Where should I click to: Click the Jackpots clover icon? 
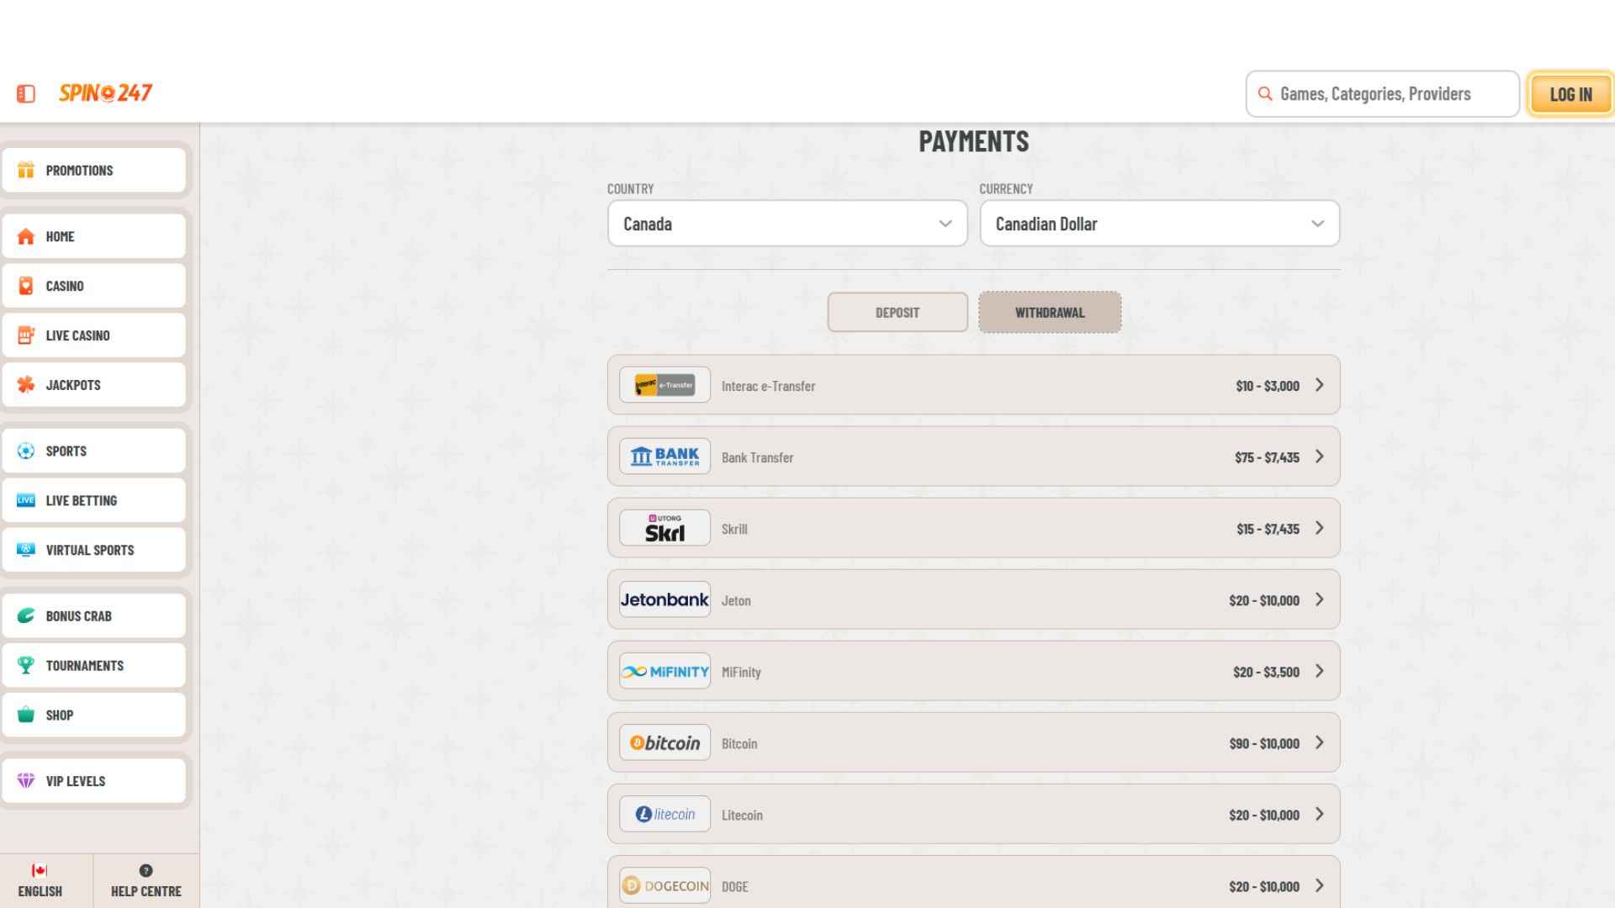(26, 385)
